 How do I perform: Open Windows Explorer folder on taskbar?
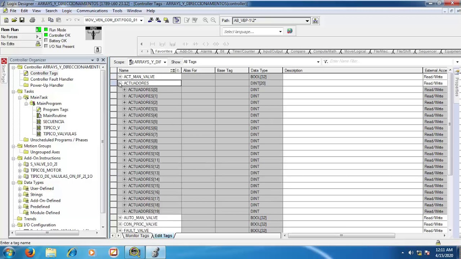(51, 253)
